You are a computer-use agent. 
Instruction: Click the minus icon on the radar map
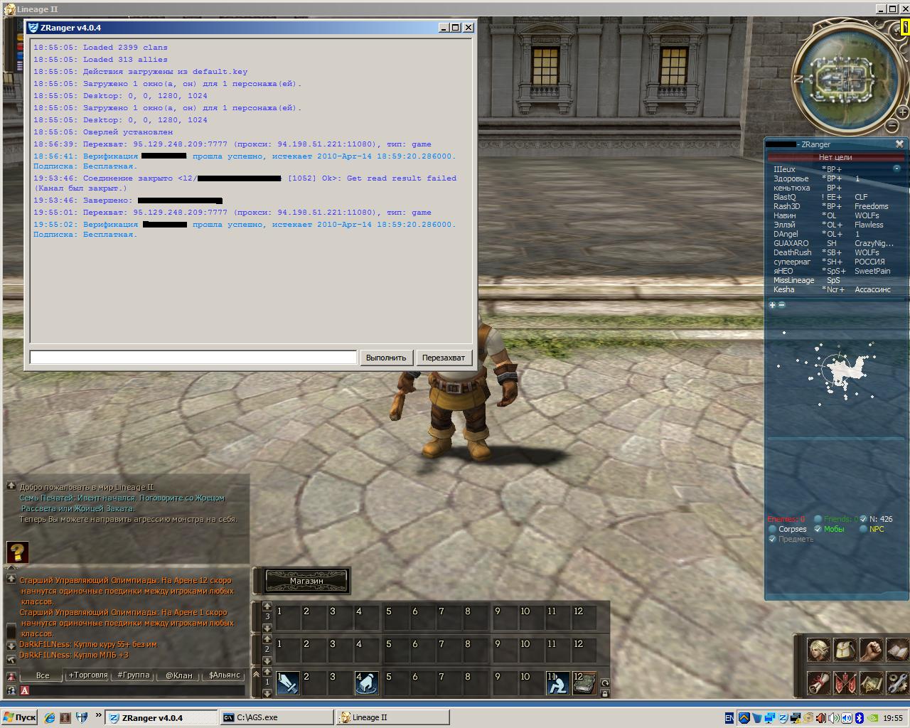(781, 305)
